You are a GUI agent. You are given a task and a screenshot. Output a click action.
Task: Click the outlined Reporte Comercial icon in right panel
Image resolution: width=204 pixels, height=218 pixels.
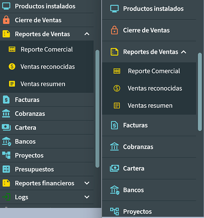point(117,71)
